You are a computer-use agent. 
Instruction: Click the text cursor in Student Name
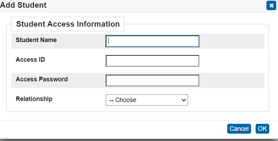(x=109, y=41)
